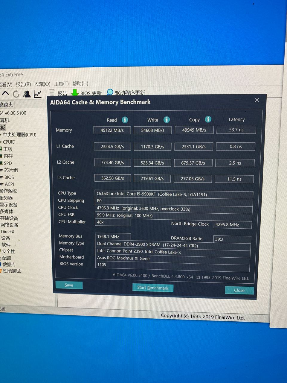Click the refresh toolbar icon
This screenshot has width=287, height=383.
pos(16,93)
